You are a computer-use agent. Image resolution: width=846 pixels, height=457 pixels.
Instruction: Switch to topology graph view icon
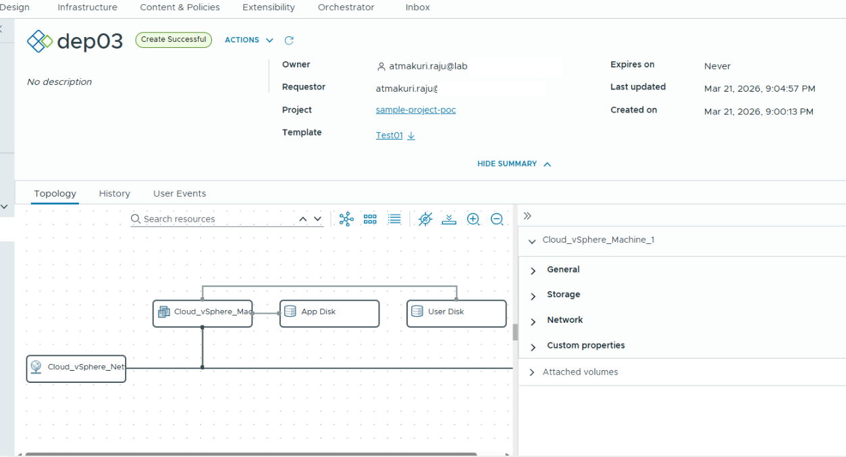(346, 219)
